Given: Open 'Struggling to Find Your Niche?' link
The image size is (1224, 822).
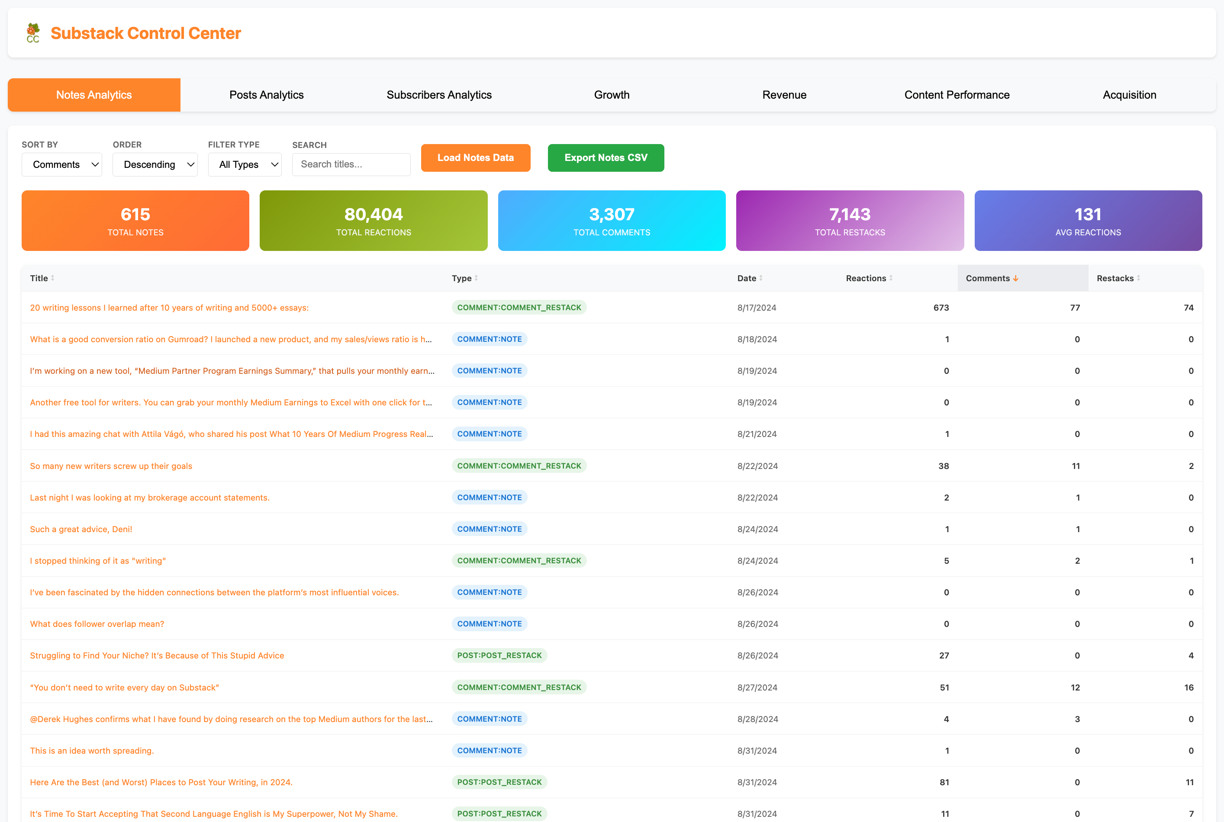Looking at the screenshot, I should [157, 655].
